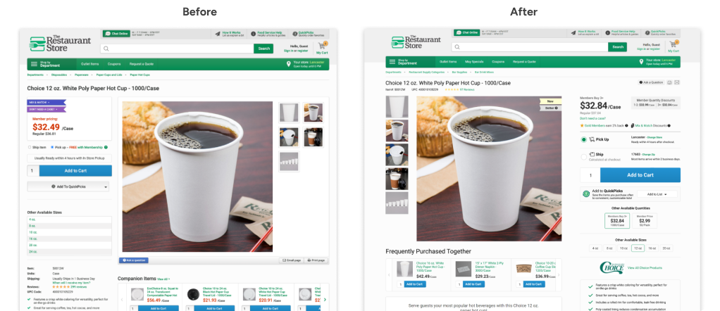
Task: Select the plain white cup thumbnail in After page
Action: (x=397, y=106)
